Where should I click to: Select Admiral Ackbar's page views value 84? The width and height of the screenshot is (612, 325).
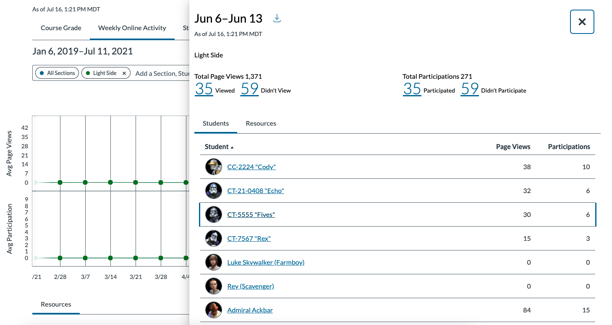click(x=527, y=310)
